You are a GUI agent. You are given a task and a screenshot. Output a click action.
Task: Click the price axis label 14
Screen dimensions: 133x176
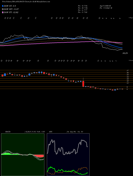point(127,77)
